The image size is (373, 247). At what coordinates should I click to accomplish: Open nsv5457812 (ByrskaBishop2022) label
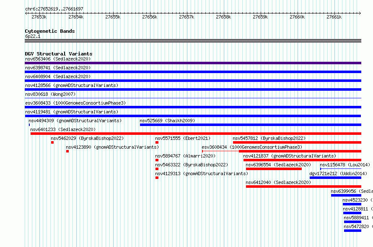point(269,138)
